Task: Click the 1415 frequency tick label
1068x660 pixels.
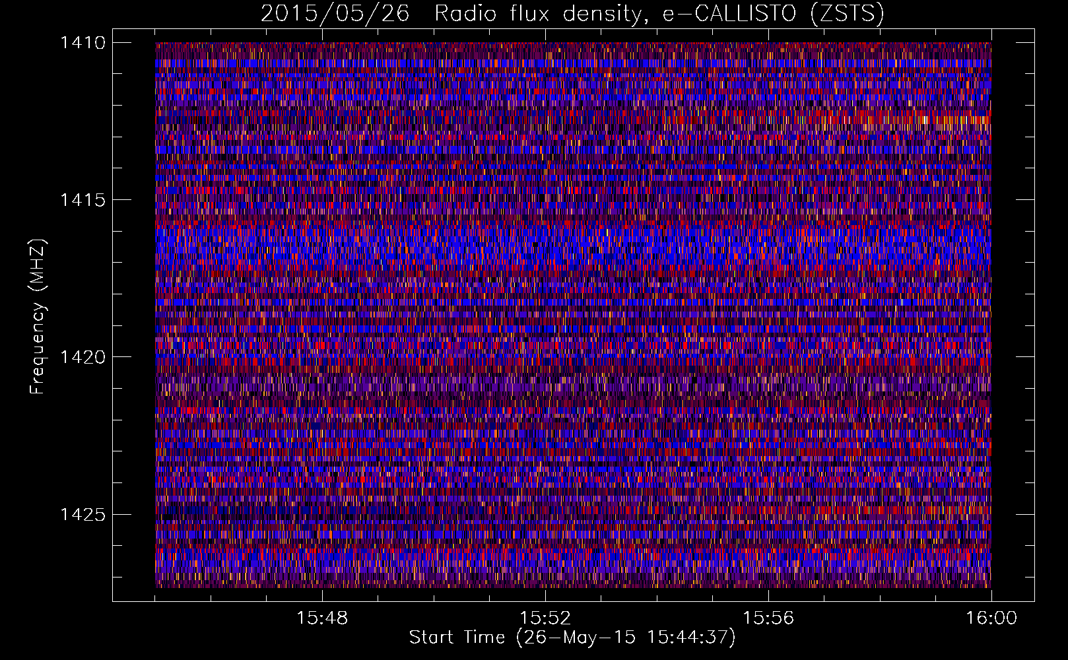Action: click(83, 200)
